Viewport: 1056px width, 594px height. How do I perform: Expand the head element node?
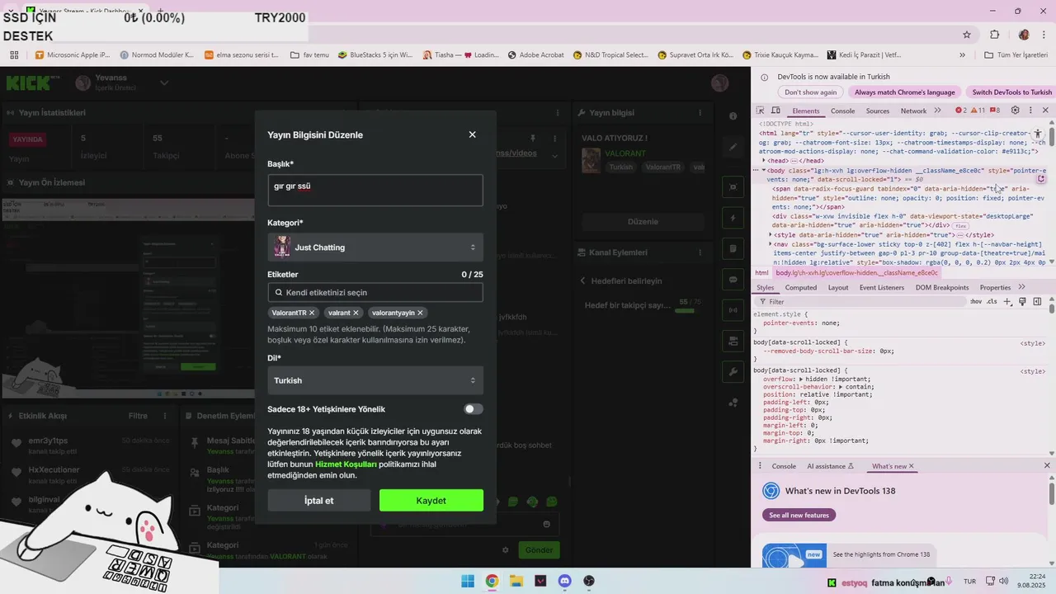pos(764,161)
